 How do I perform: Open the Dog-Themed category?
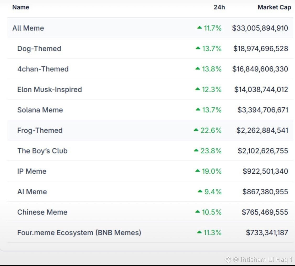click(x=39, y=49)
